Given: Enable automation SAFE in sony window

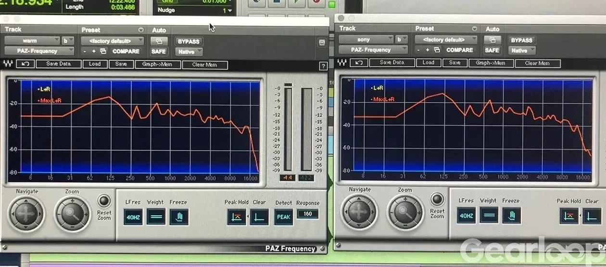Looking at the screenshot, I should [x=492, y=50].
